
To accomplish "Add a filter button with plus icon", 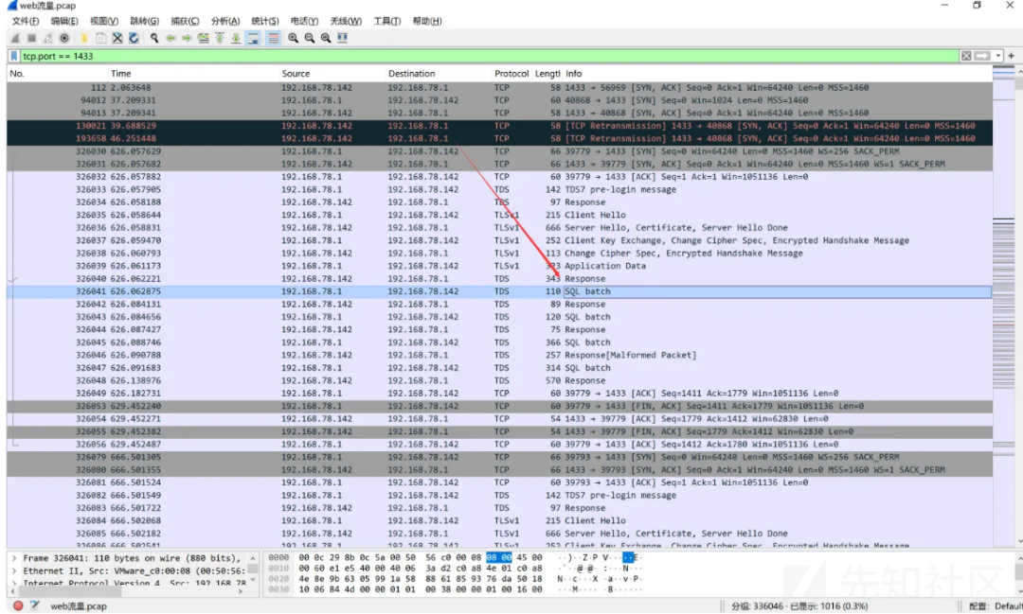I will pos(1012,56).
